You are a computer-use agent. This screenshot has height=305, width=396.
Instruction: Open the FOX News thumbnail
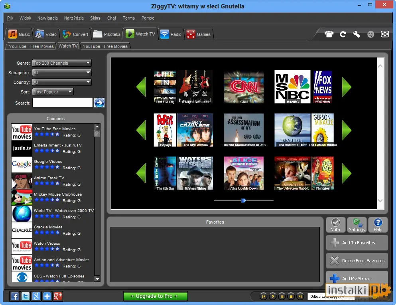coord(323,87)
